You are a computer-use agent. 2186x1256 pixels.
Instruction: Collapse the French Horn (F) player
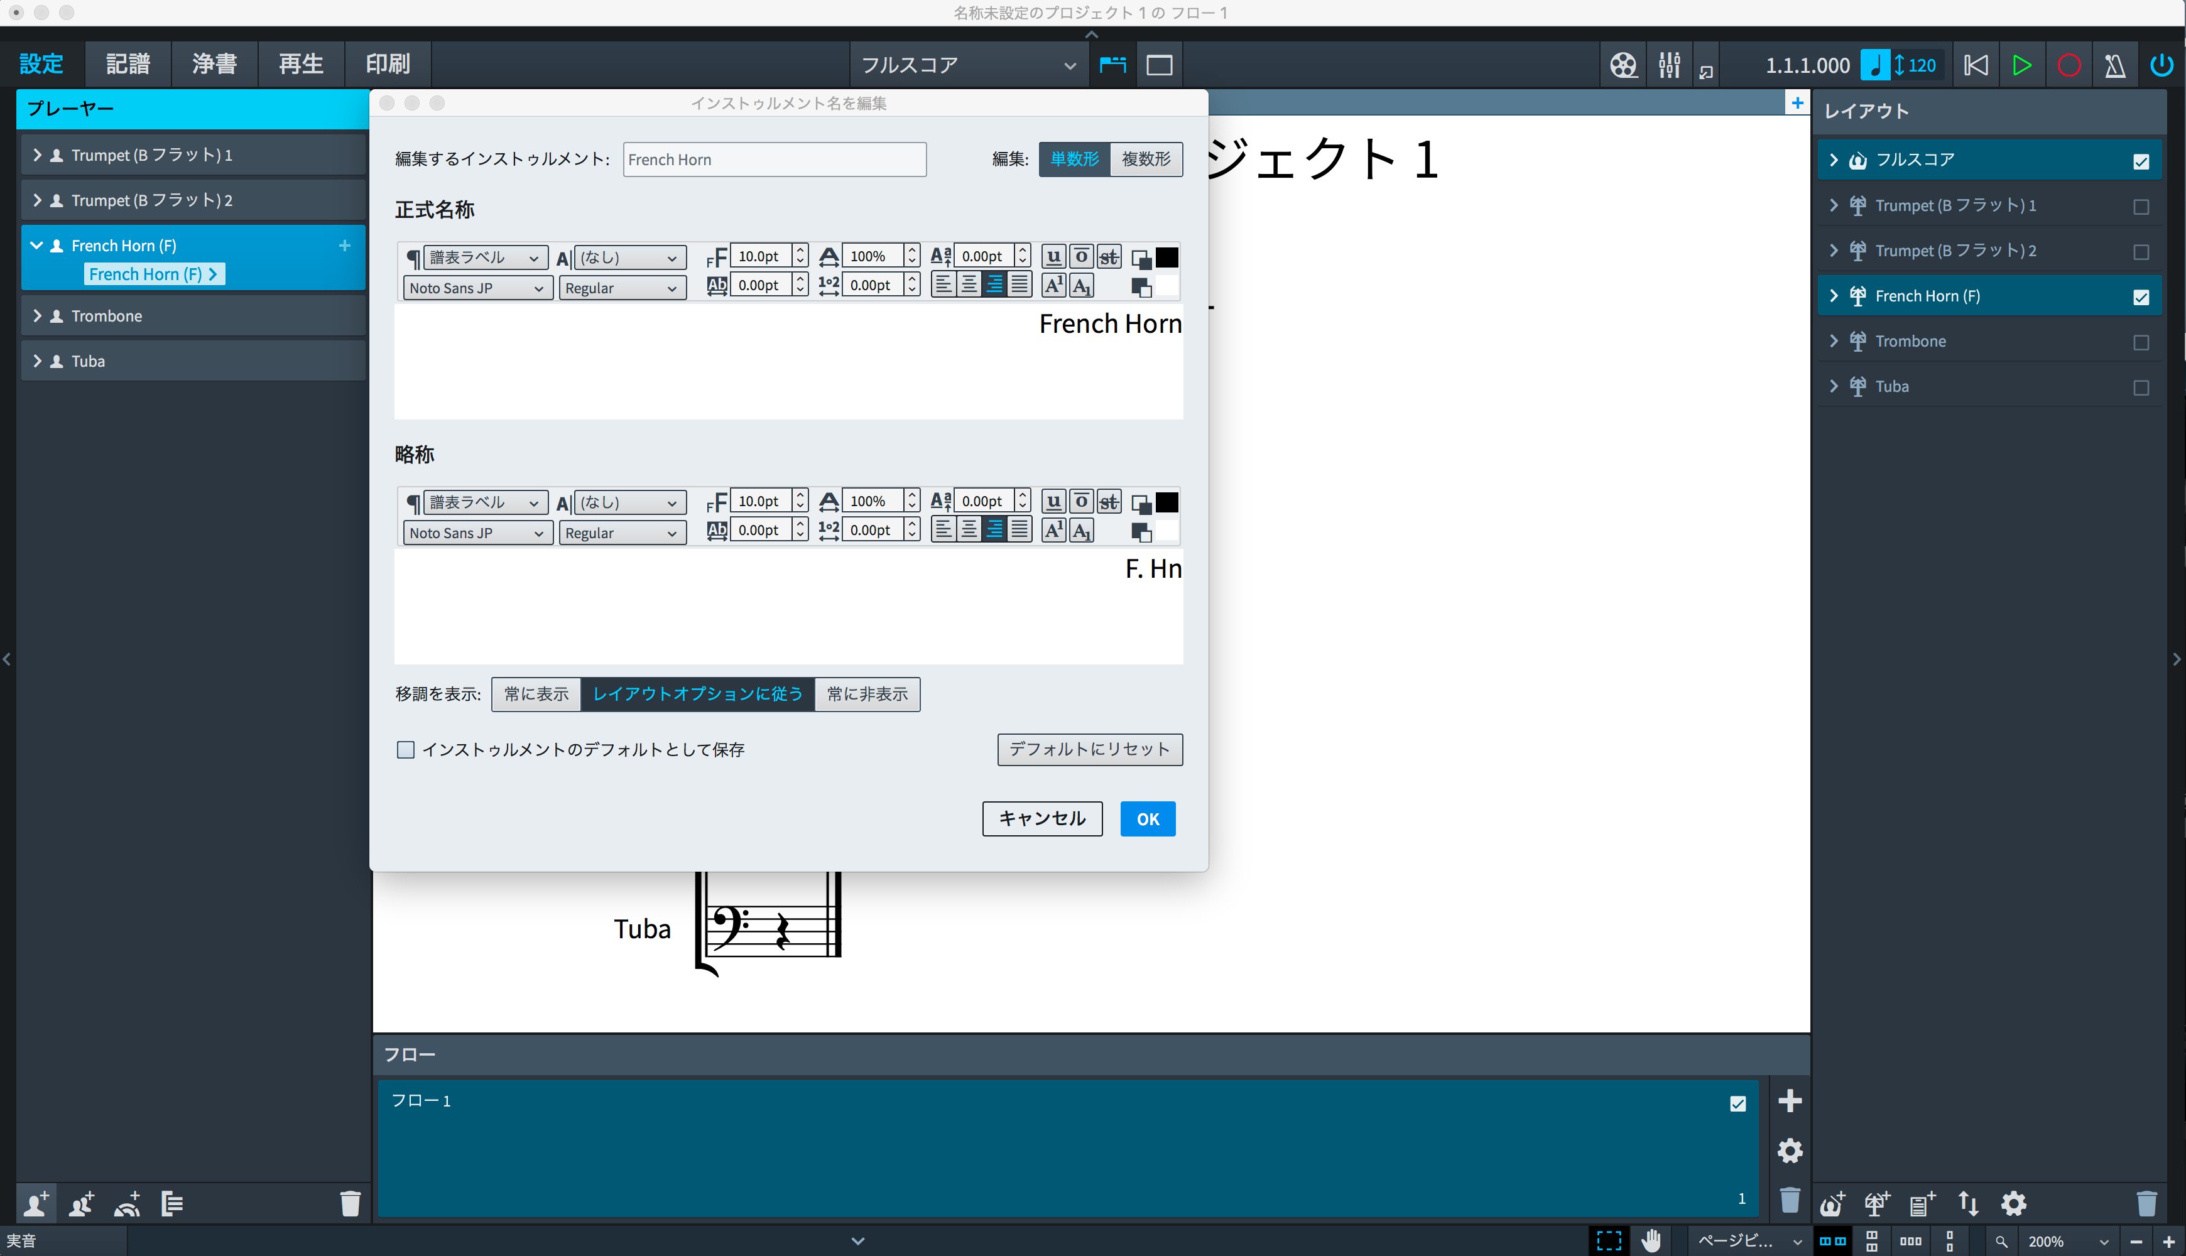(x=37, y=245)
